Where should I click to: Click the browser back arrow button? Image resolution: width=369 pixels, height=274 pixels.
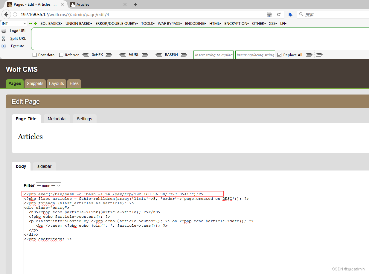[6, 14]
